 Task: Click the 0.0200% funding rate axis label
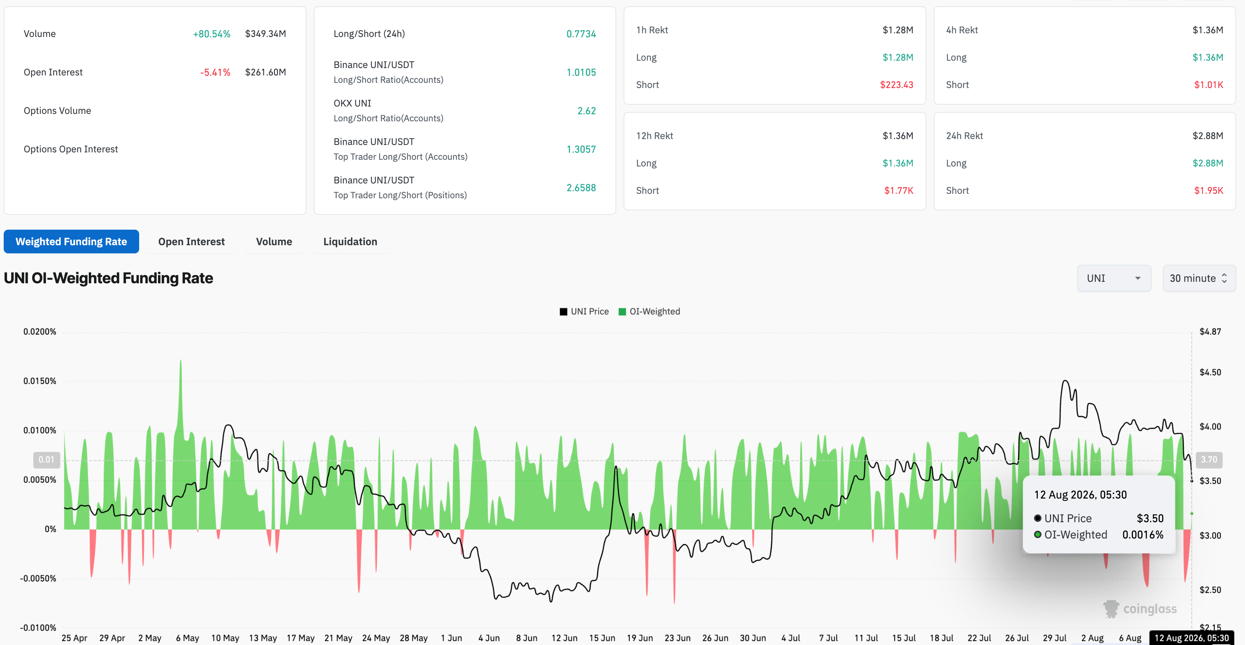[x=40, y=332]
